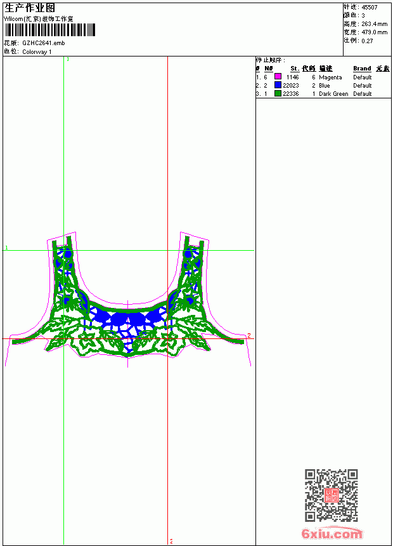Click the blue circular motif at neckline center
393x546 pixels.
point(127,319)
